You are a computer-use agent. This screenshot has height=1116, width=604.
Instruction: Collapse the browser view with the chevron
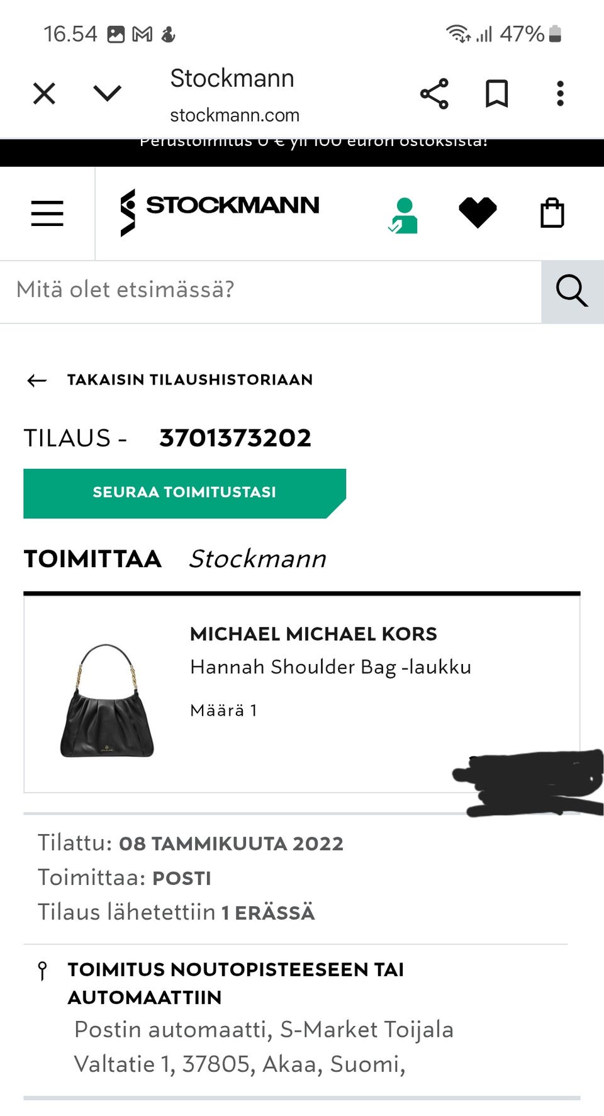pyautogui.click(x=107, y=92)
